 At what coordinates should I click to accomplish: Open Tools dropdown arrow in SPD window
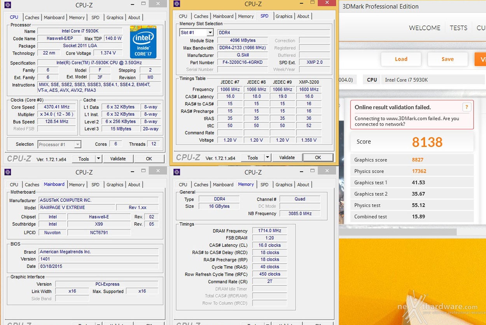coord(267,158)
